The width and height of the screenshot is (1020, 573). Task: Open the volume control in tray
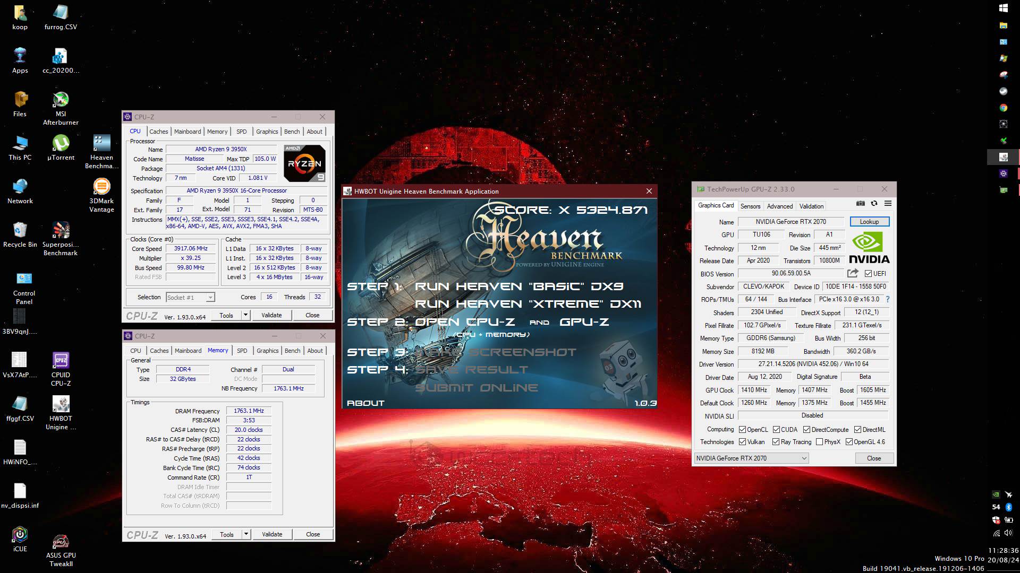coord(1008,533)
